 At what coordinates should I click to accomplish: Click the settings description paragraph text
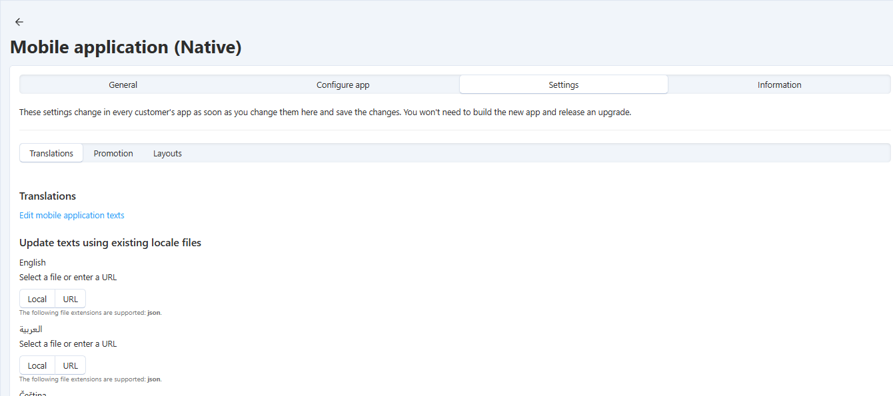[x=325, y=112]
